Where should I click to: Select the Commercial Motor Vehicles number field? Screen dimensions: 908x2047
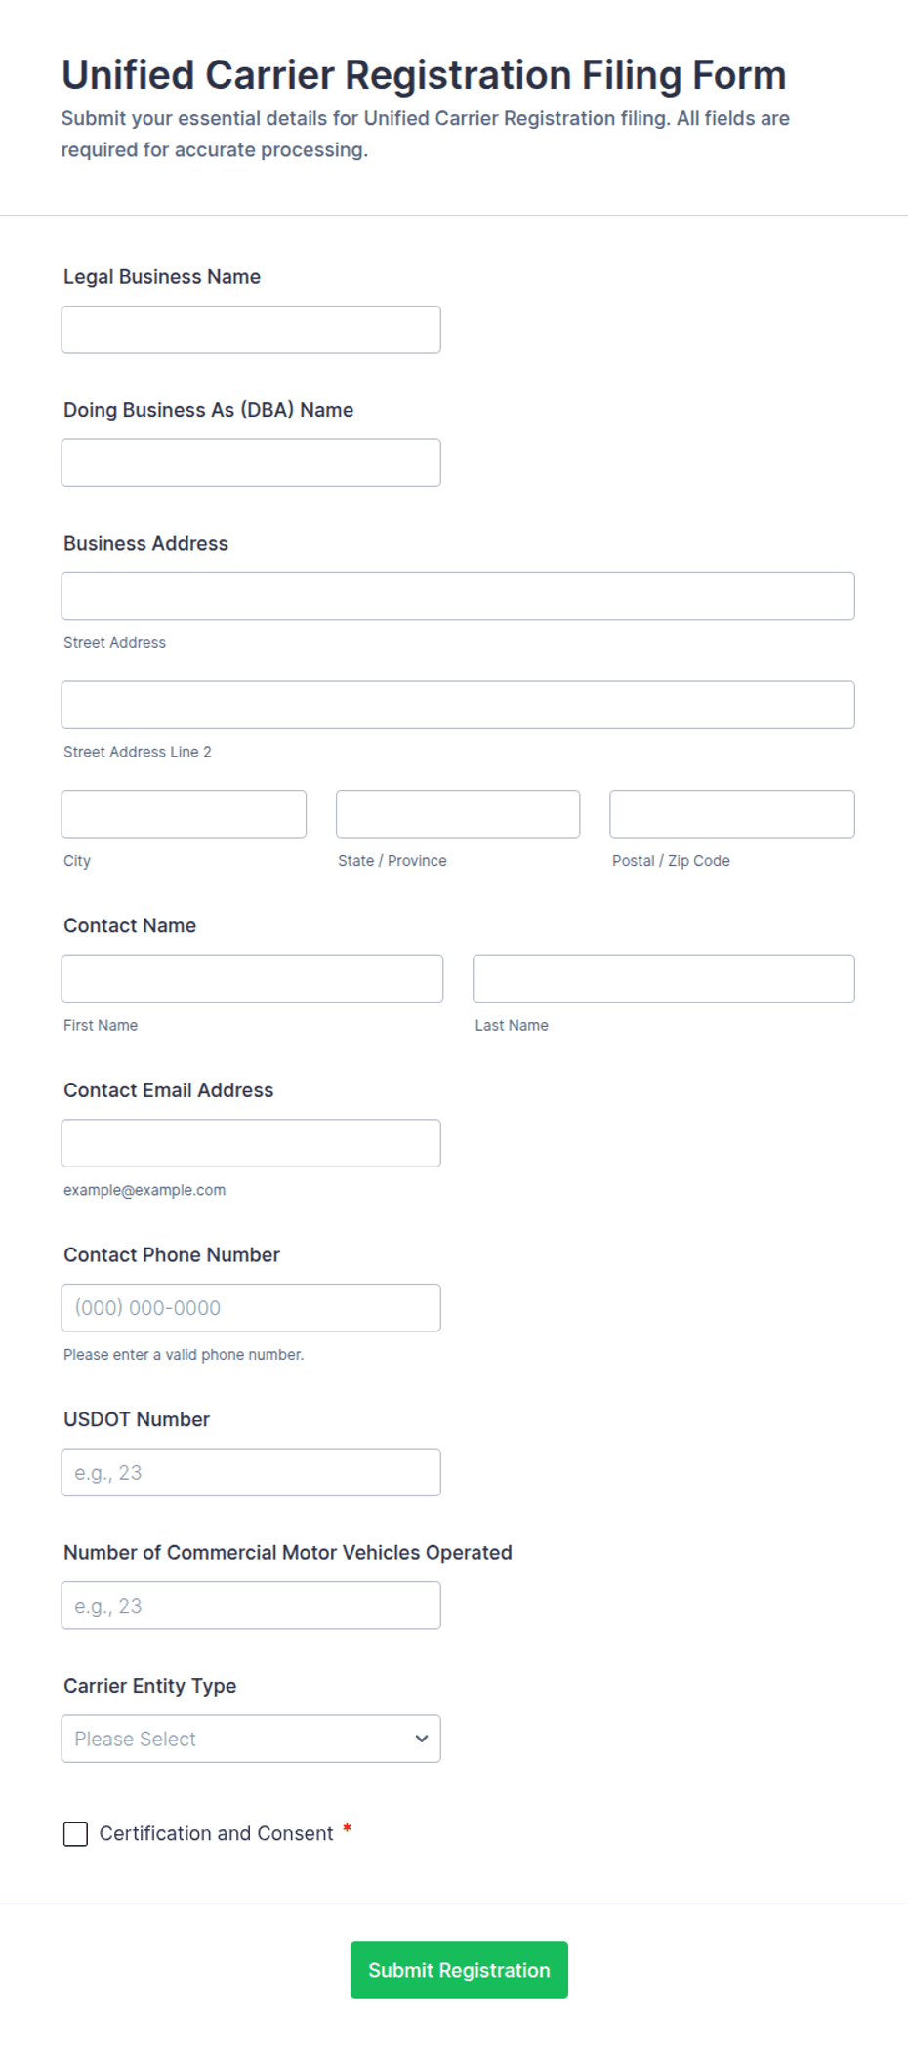tap(251, 1606)
